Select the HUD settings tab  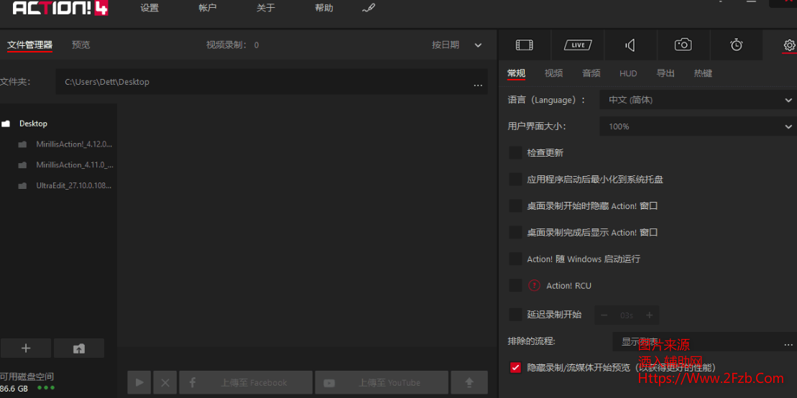point(628,73)
